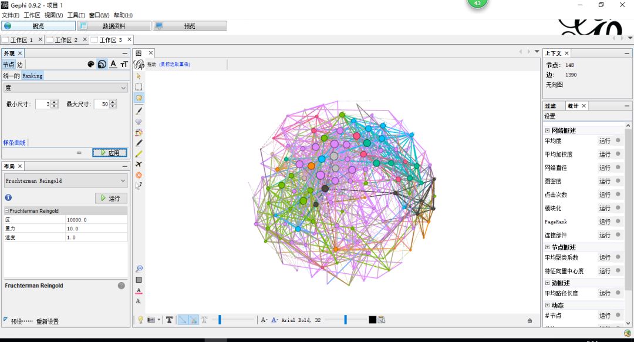This screenshot has height=342, width=634.
Task: Switch to 工作区 2 tab
Action: click(x=66, y=39)
